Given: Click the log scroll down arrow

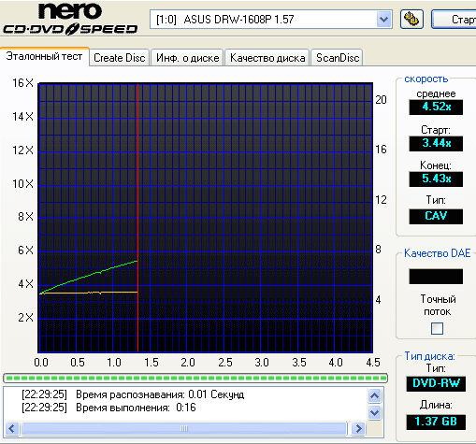Looking at the screenshot, I should [x=374, y=413].
